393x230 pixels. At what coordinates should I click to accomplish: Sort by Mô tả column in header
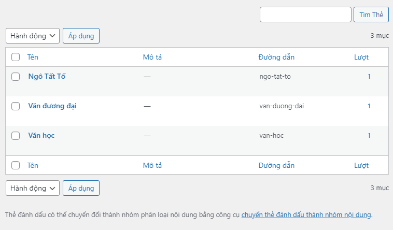[x=152, y=57]
